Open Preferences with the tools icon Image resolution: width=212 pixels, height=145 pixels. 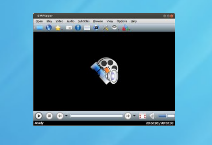(x=105, y=28)
